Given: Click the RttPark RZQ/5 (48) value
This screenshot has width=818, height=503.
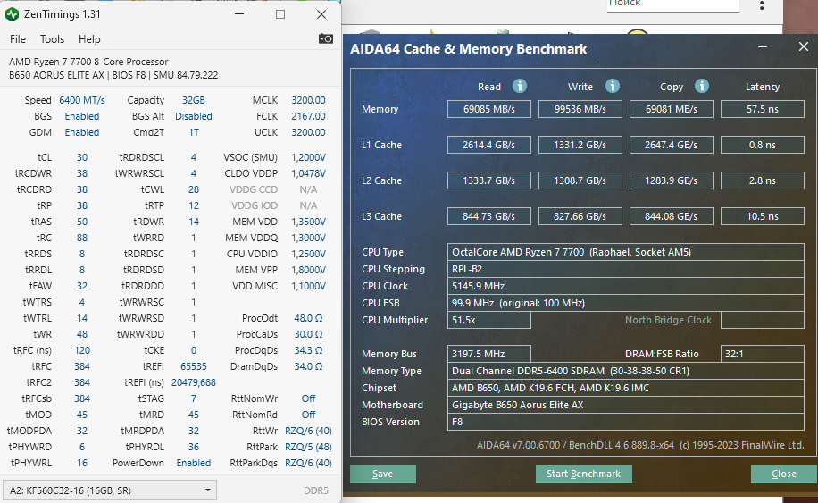Looking at the screenshot, I should click(x=308, y=447).
